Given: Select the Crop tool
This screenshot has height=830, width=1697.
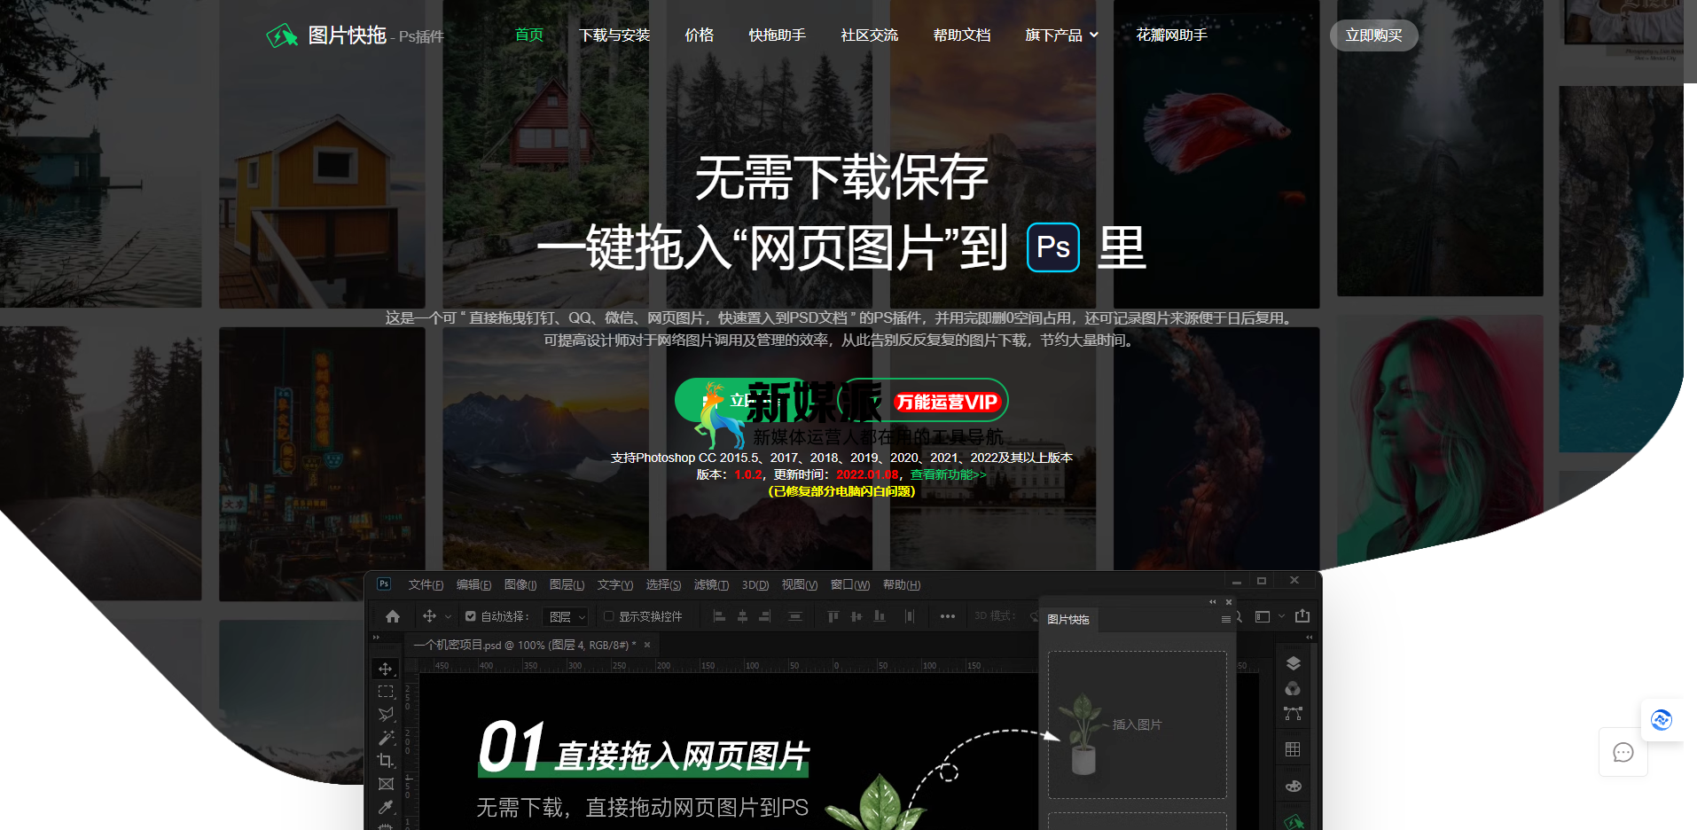Looking at the screenshot, I should tap(386, 761).
